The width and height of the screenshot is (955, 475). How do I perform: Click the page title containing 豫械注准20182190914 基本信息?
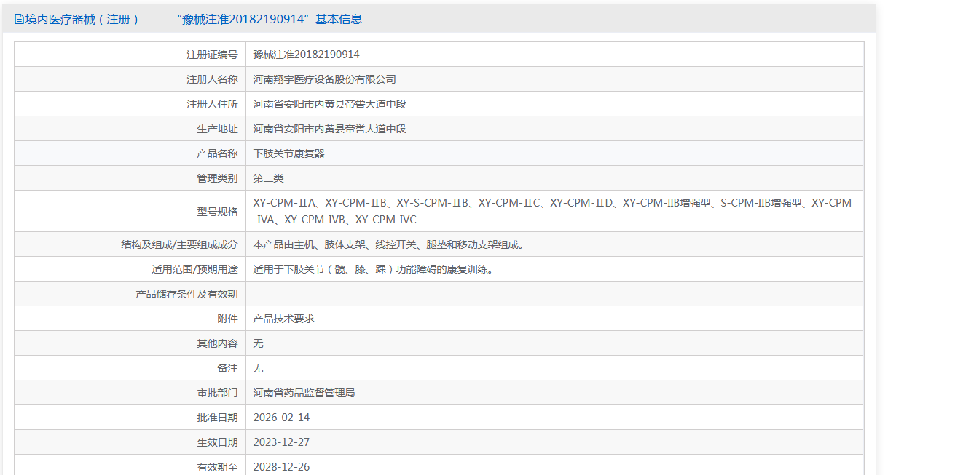(193, 20)
